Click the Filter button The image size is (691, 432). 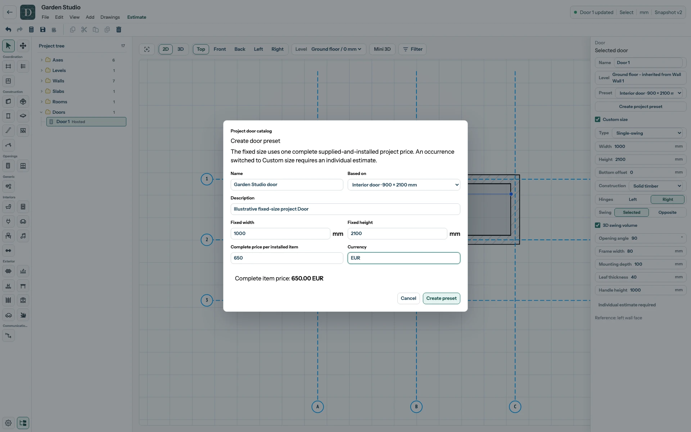tap(412, 49)
